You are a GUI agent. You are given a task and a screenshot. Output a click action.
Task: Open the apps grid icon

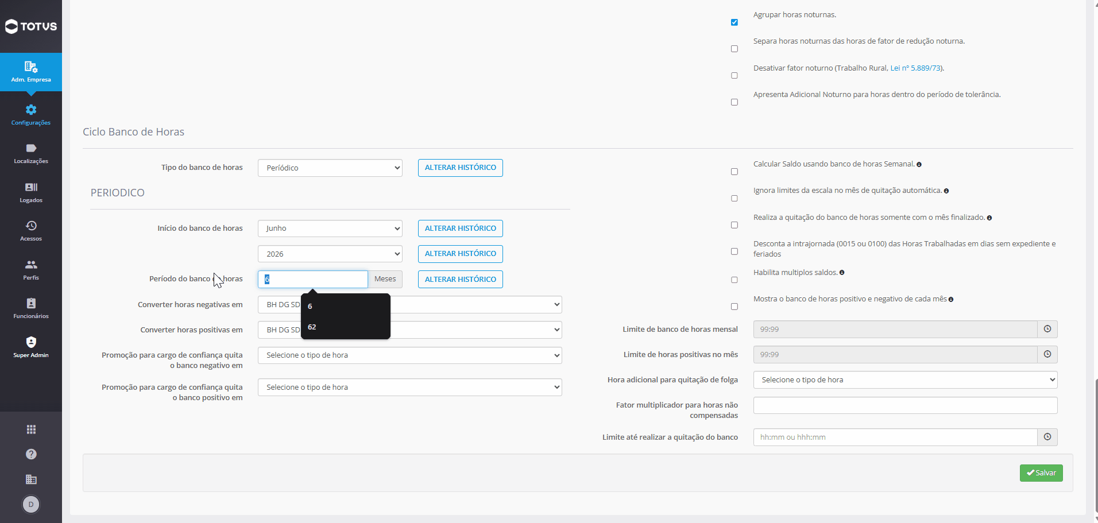pyautogui.click(x=31, y=429)
